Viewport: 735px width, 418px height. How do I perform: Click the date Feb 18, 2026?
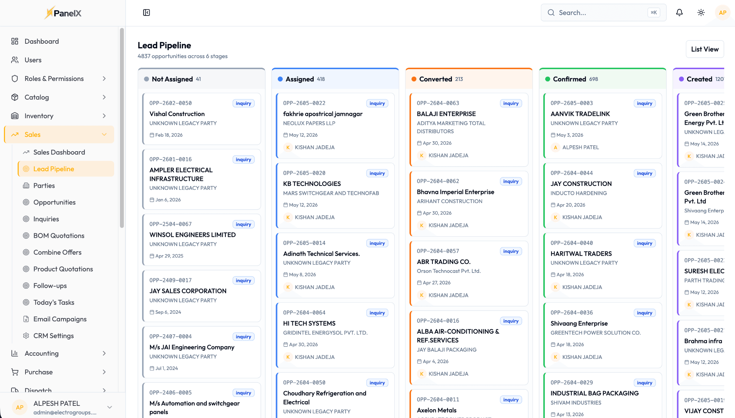(169, 135)
